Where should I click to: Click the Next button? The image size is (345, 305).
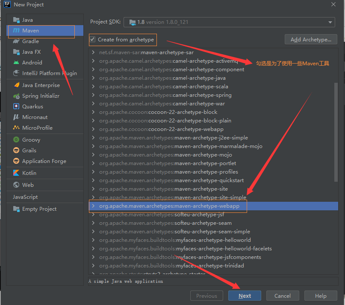coord(245,296)
